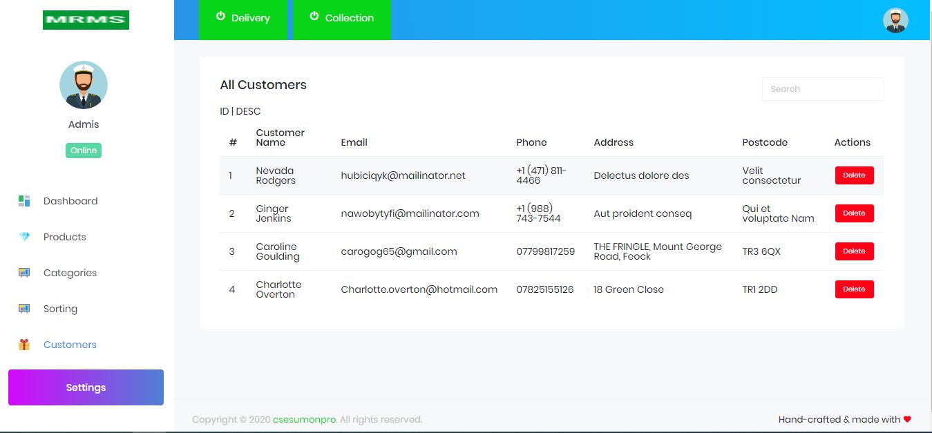This screenshot has width=932, height=433.
Task: Click postcode TR1 2DD
Action: [x=760, y=289]
